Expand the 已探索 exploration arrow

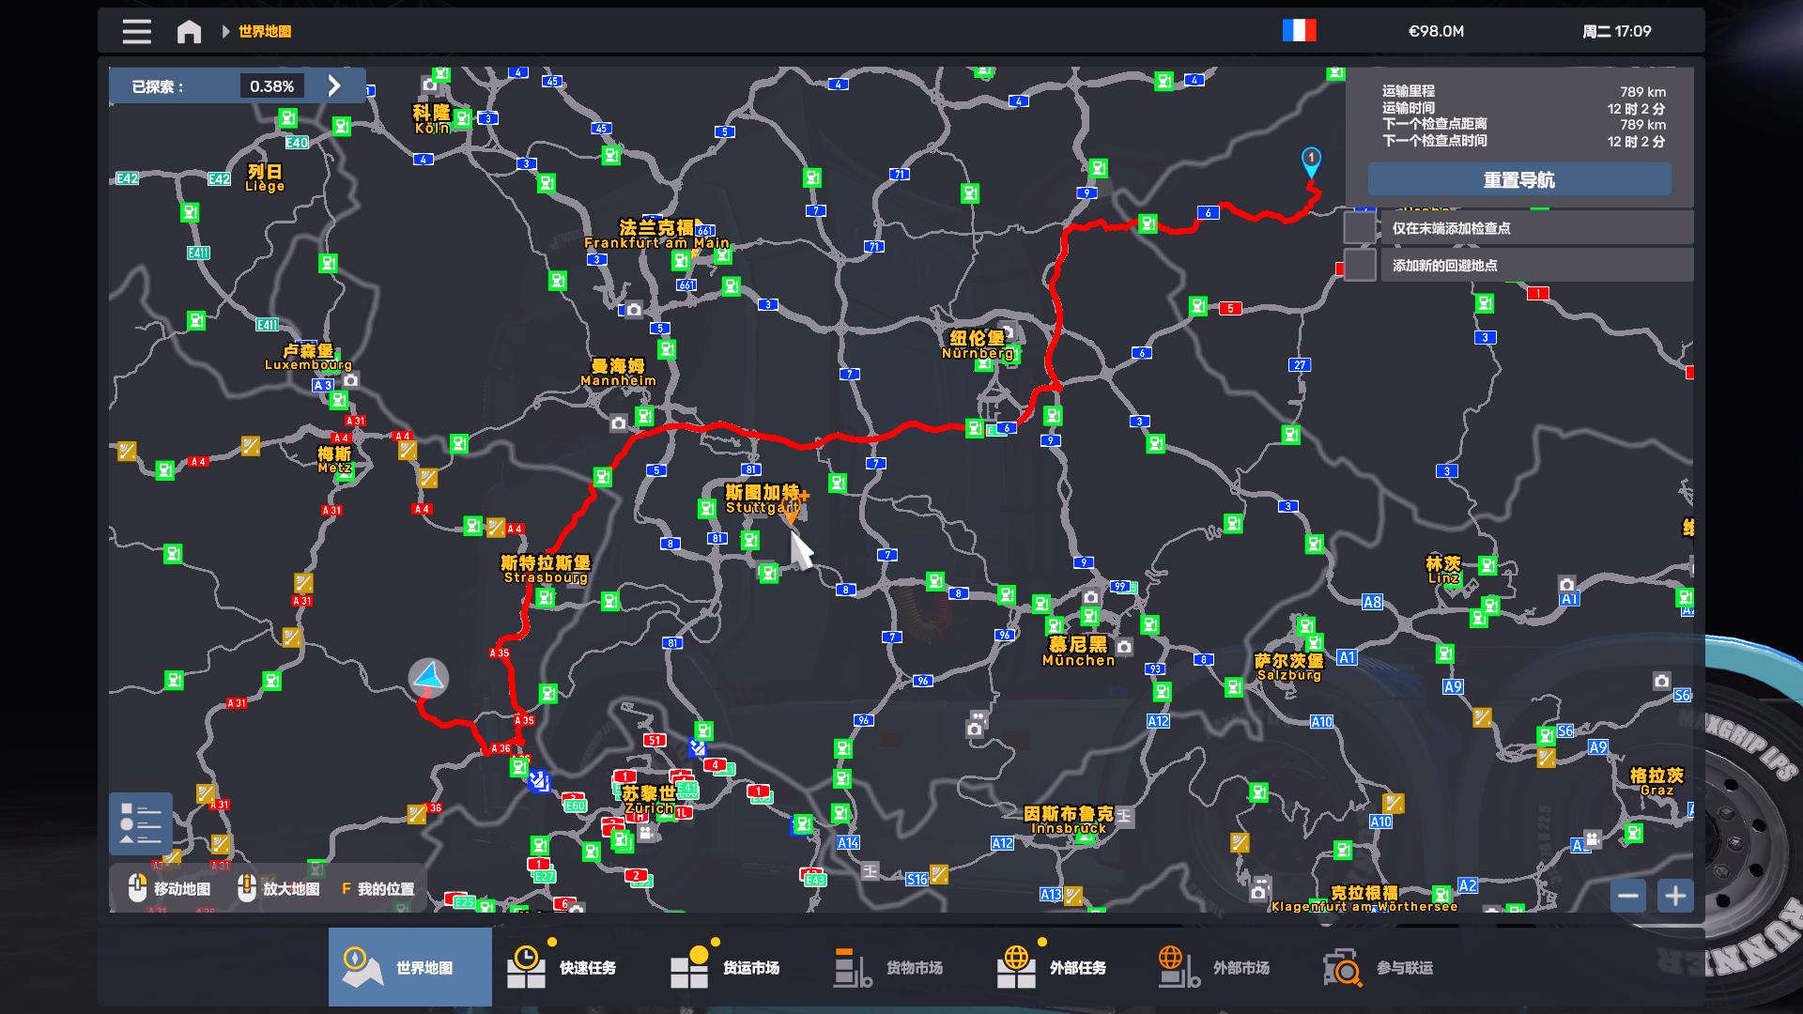[334, 86]
